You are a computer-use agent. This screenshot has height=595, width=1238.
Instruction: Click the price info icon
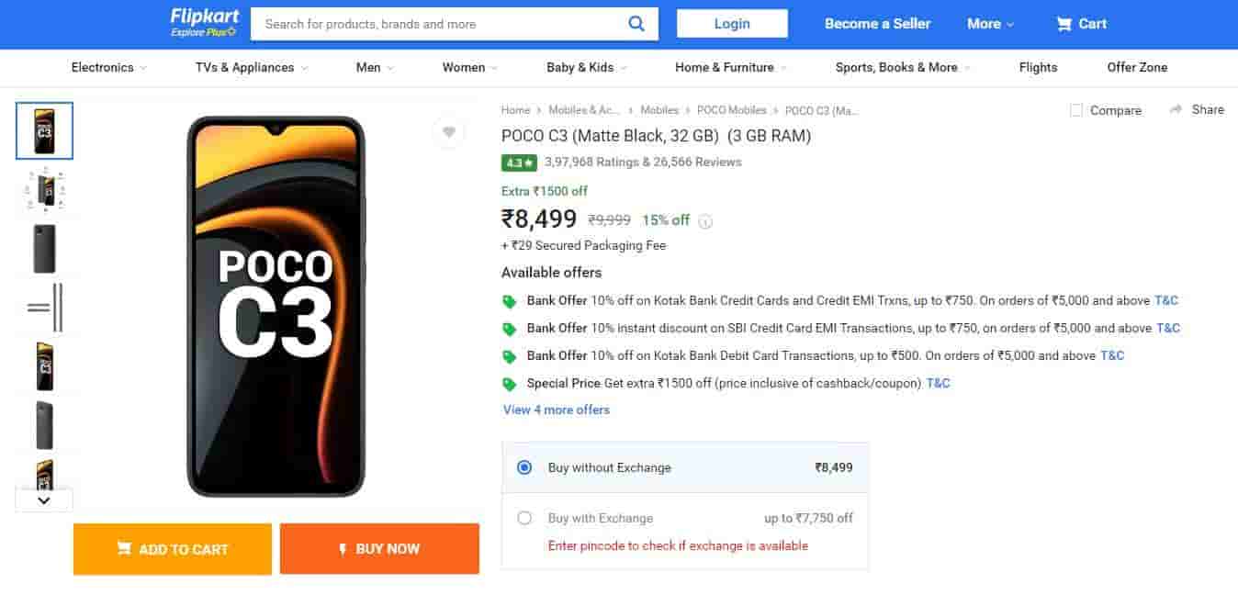pos(705,221)
